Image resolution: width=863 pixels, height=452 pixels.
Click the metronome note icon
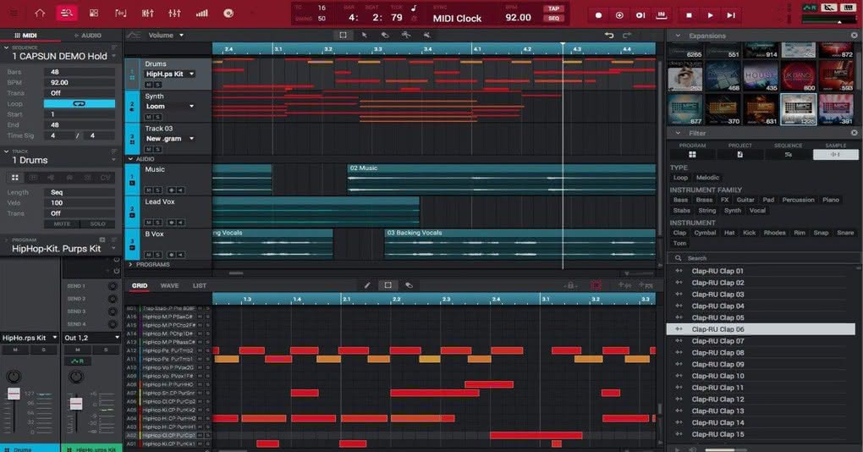414,8
